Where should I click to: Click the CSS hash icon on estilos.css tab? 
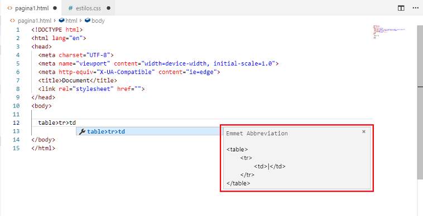pyautogui.click(x=70, y=8)
